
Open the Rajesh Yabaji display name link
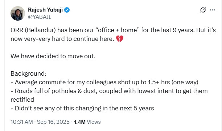coord(45,10)
